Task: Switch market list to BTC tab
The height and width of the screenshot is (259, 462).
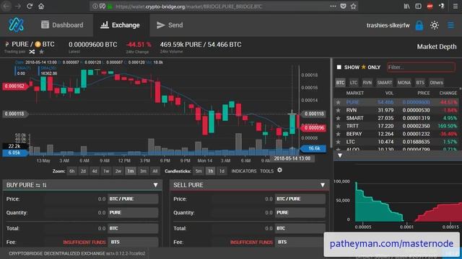Action: pyautogui.click(x=340, y=83)
